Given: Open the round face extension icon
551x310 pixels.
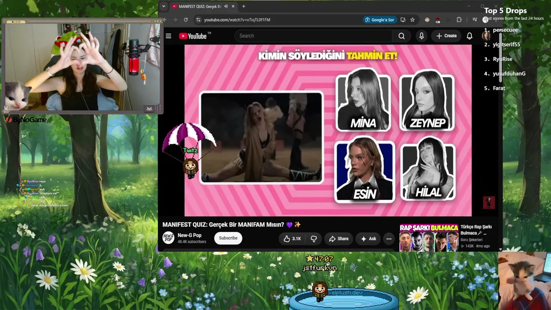Looking at the screenshot, I should pos(427,20).
